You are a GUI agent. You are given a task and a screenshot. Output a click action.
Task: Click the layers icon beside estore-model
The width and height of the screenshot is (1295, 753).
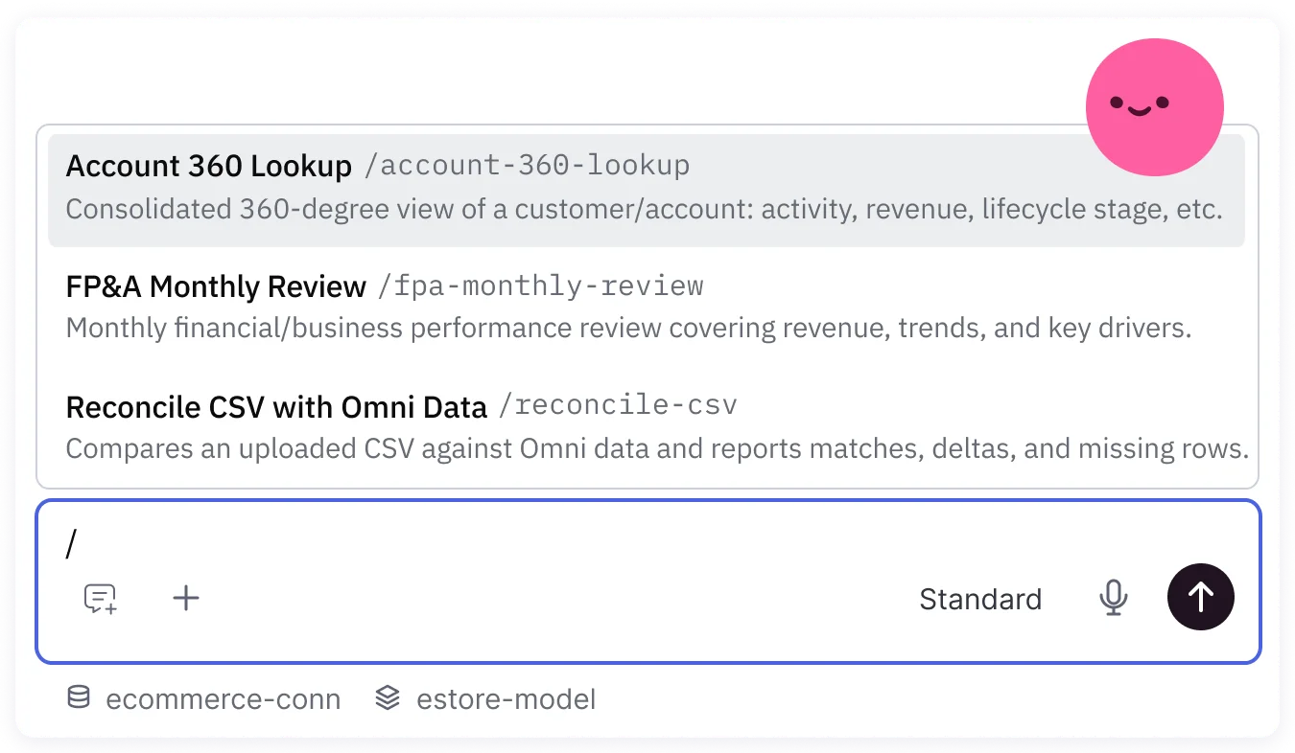point(387,698)
